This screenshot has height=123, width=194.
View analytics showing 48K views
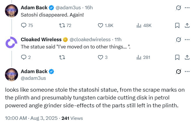tap(139, 25)
